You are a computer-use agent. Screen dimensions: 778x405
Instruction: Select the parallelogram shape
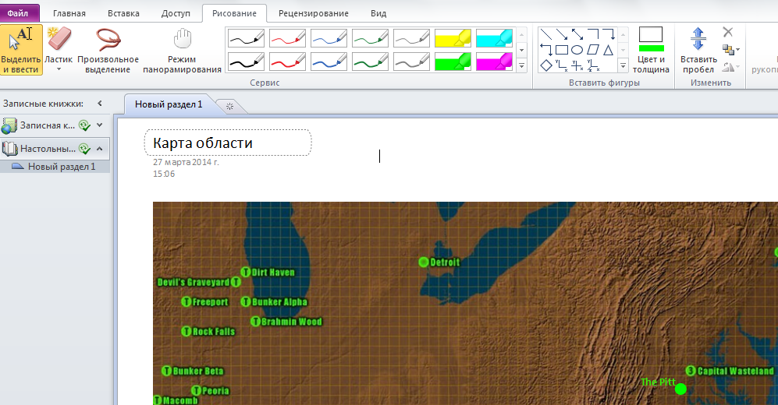coord(593,50)
